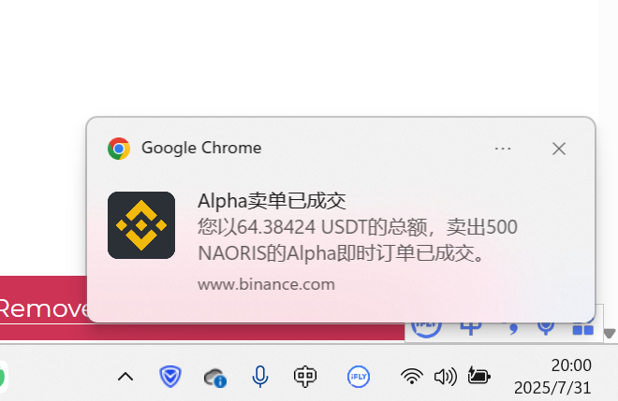618x401 pixels.
Task: Click the Chrome icon in notification header
Action: pos(119,149)
